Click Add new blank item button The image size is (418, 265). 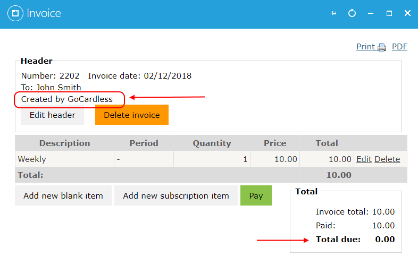point(63,195)
